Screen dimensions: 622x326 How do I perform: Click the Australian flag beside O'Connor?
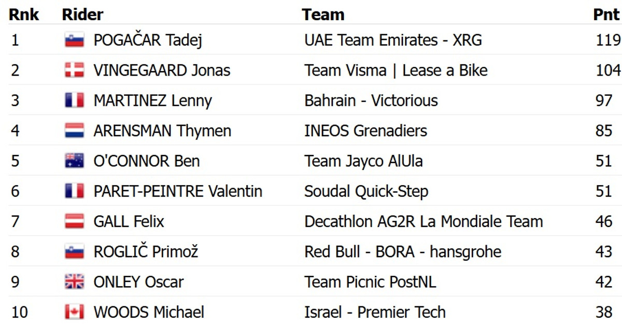[74, 161]
